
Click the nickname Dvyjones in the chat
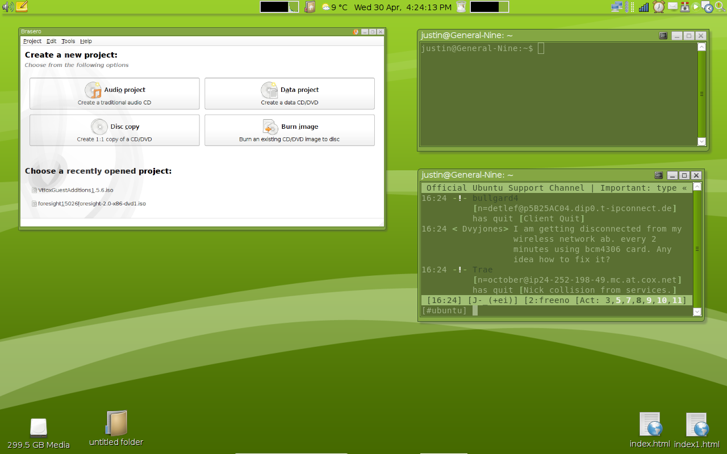coord(483,229)
